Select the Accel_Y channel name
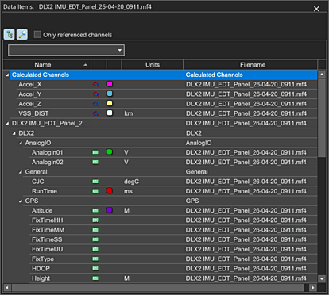 [30, 94]
